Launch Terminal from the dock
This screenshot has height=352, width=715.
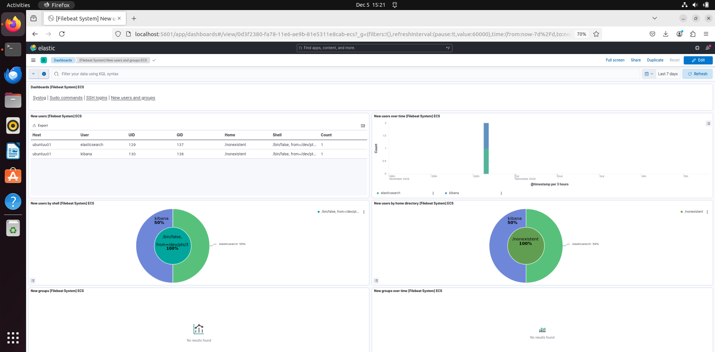pyautogui.click(x=13, y=49)
